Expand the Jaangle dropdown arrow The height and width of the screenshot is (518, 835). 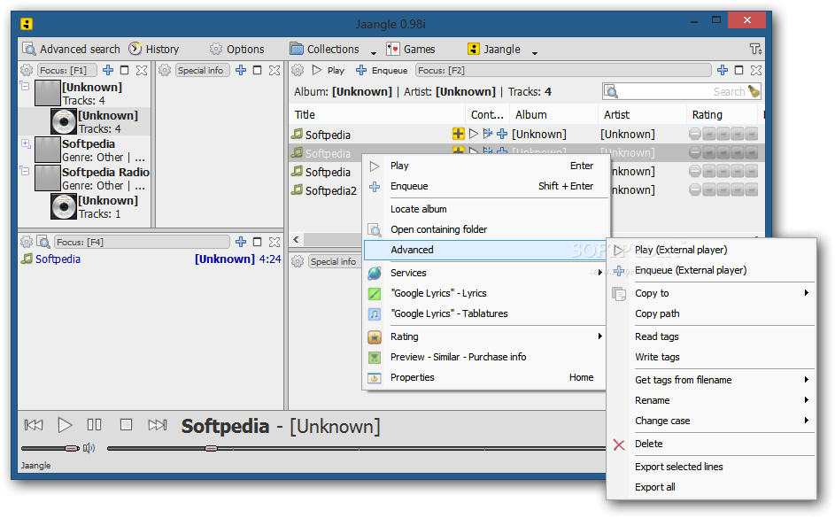click(535, 52)
